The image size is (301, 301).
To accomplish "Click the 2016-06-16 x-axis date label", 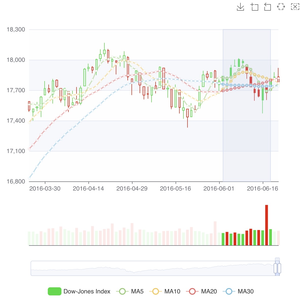I will [x=262, y=189].
